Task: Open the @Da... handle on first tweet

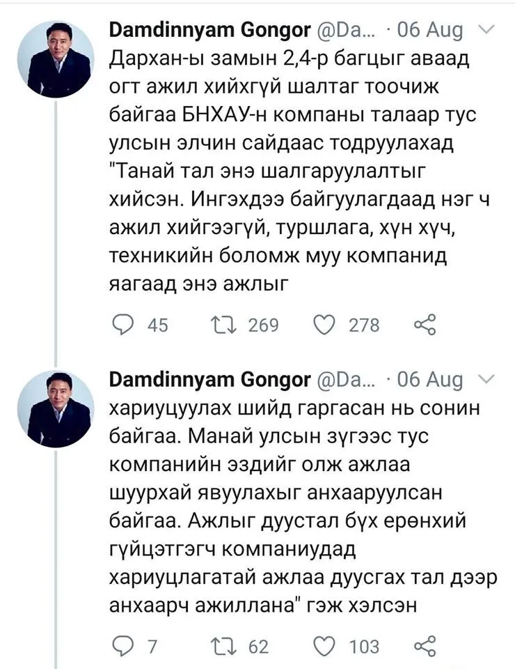Action: coord(345,30)
